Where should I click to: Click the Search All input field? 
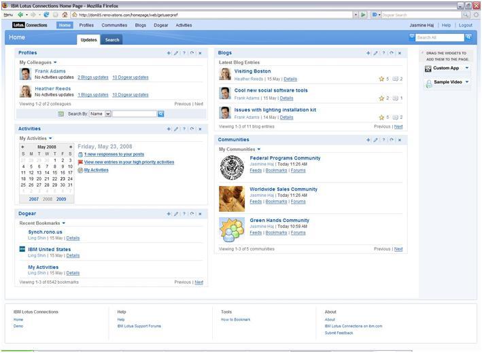(440, 37)
